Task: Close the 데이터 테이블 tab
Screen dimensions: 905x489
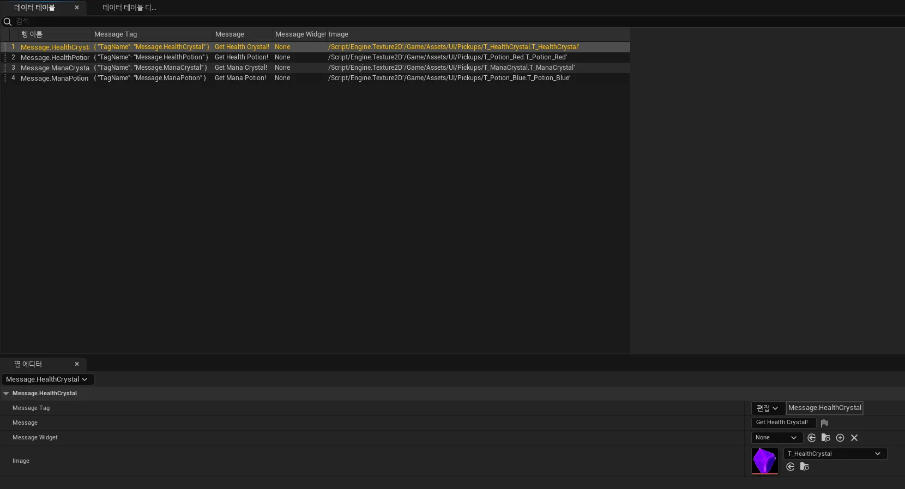Action: (x=77, y=8)
